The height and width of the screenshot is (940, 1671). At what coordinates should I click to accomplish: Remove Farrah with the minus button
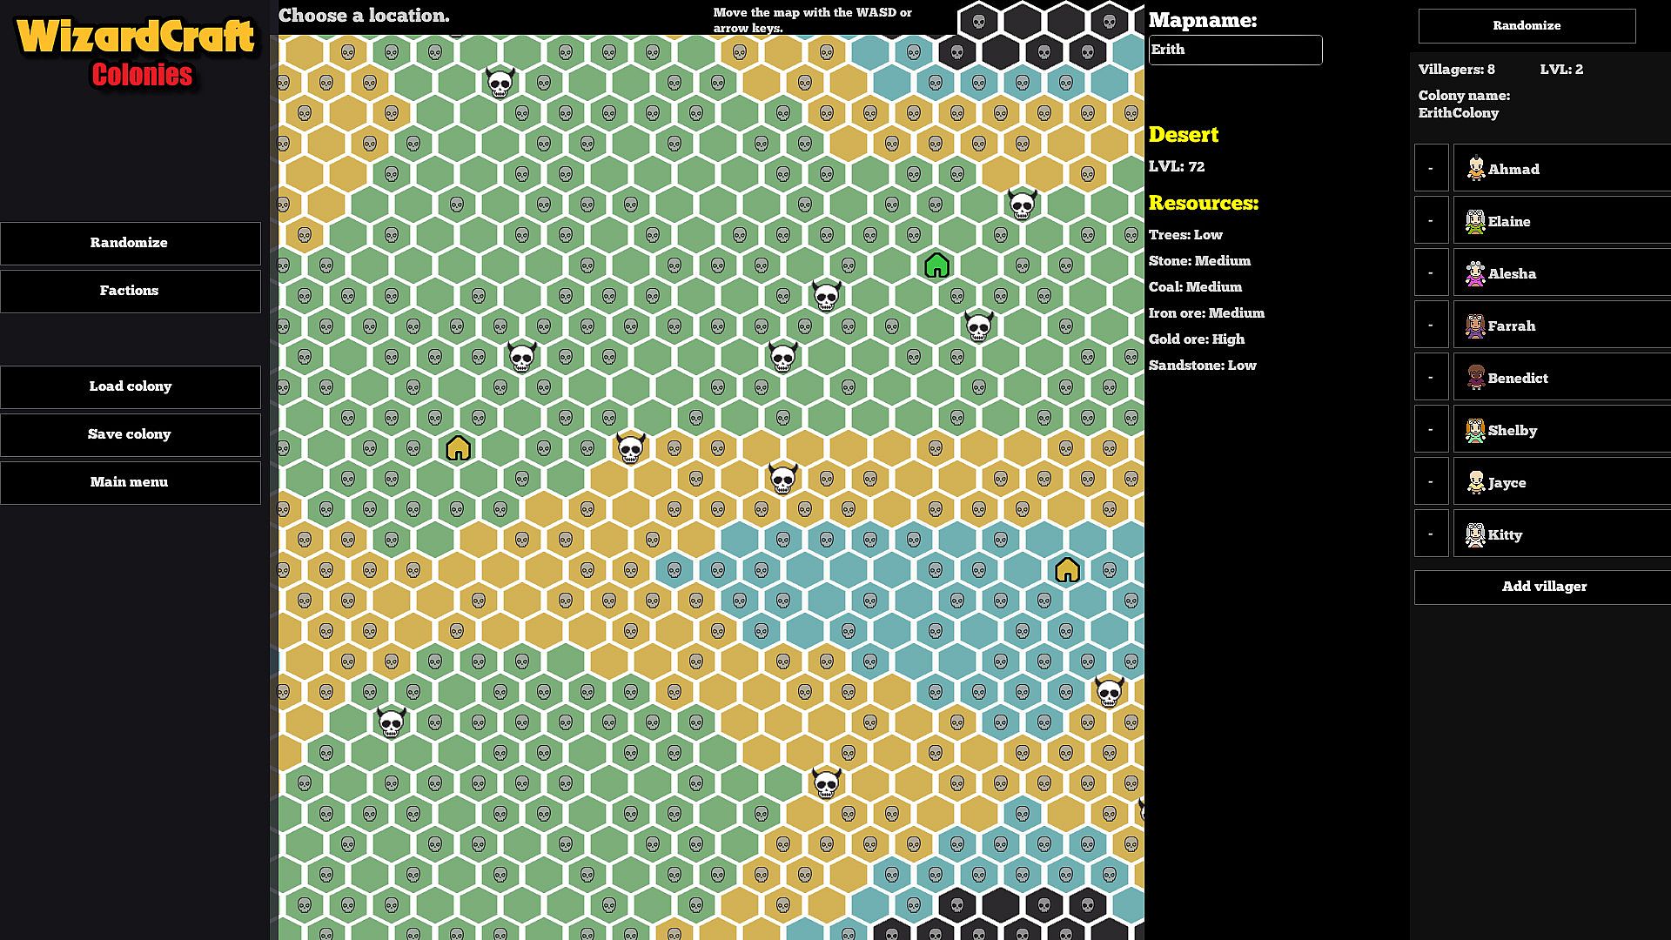[x=1431, y=325]
